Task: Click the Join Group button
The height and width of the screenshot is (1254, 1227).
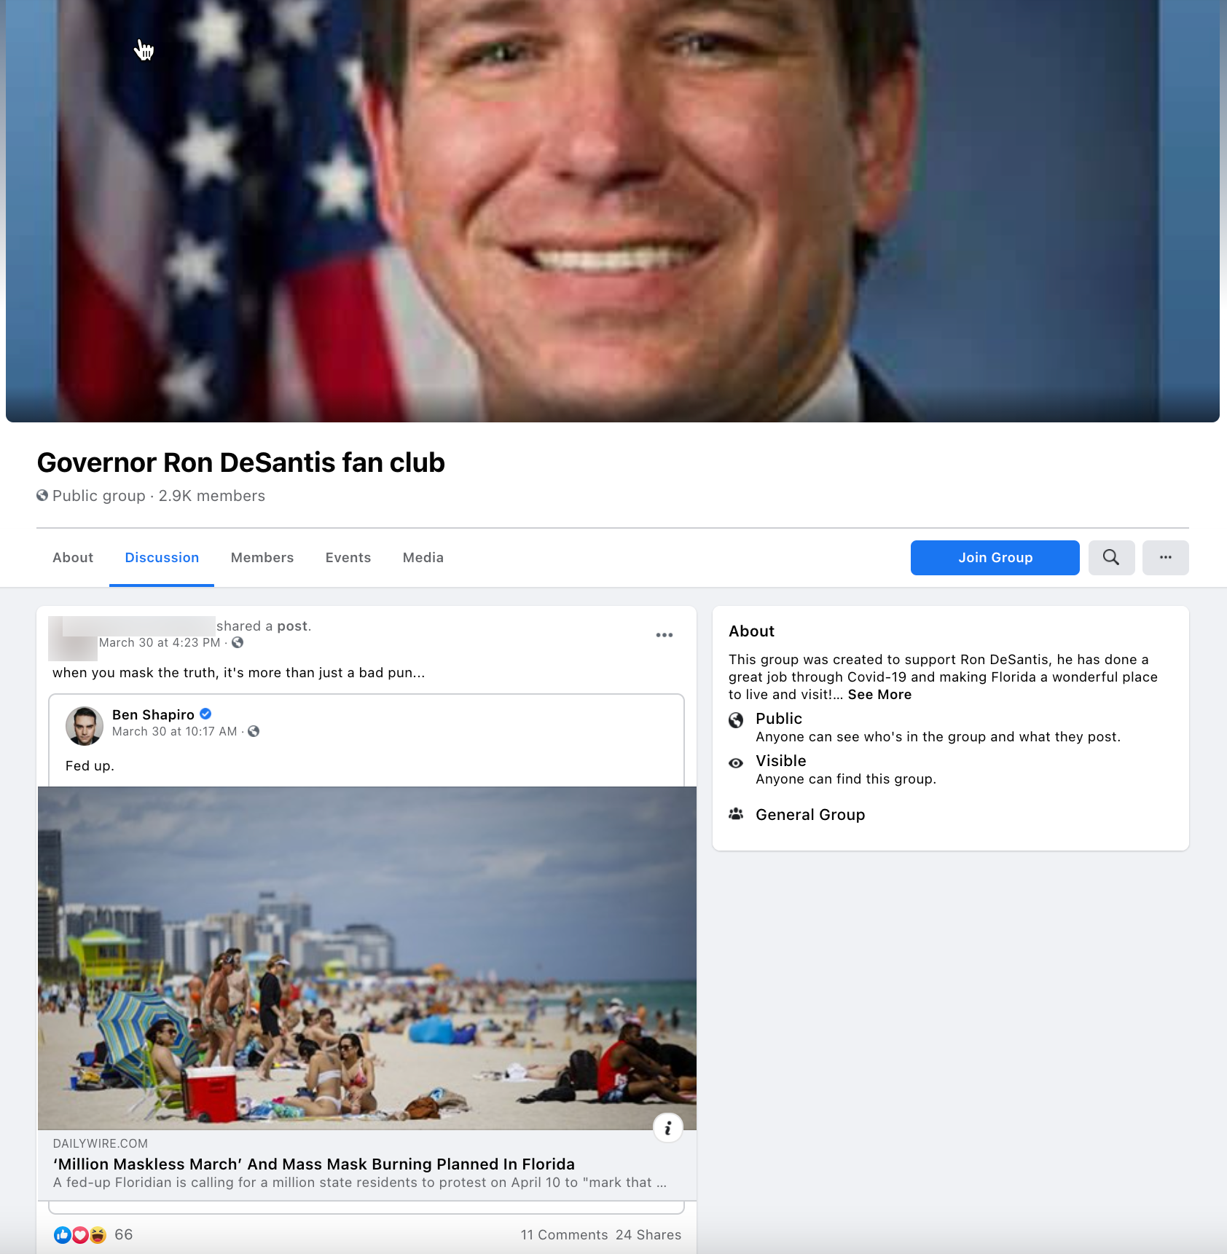Action: (x=995, y=558)
